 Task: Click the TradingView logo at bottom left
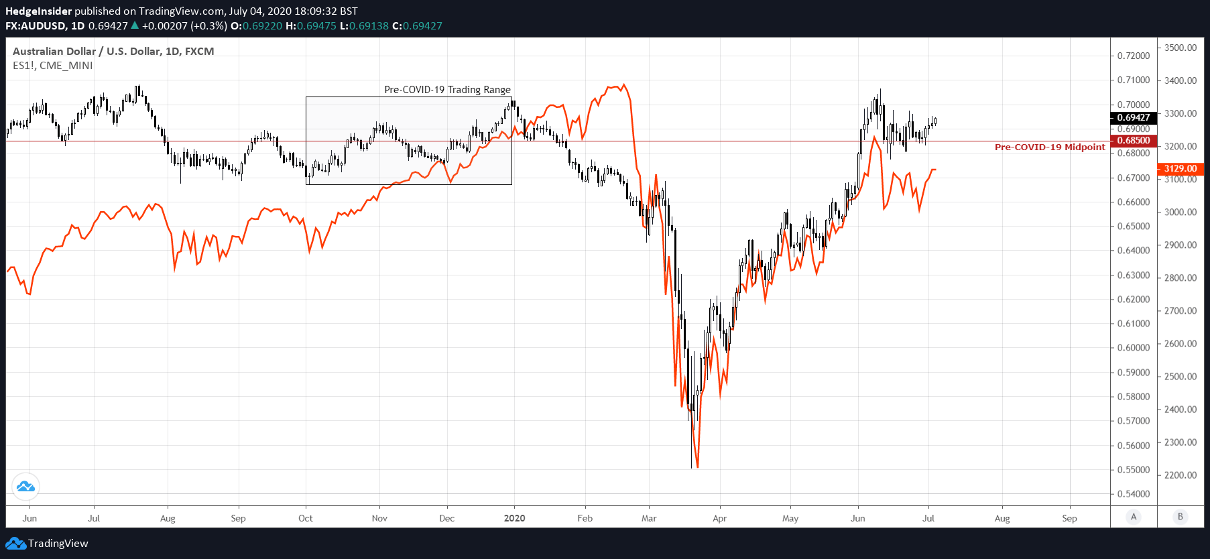pyautogui.click(x=47, y=543)
